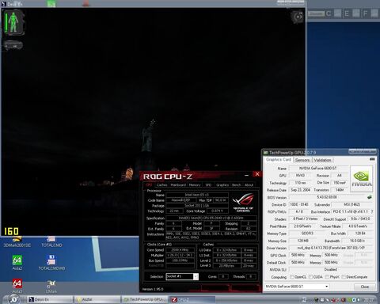Open the About tab in CPU-Z
Viewport: 380px width, 304px height.
[249, 185]
